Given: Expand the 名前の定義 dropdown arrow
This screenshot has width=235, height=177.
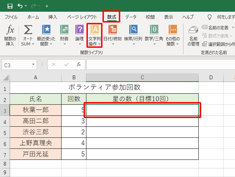Looking at the screenshot, I should coord(233,28).
